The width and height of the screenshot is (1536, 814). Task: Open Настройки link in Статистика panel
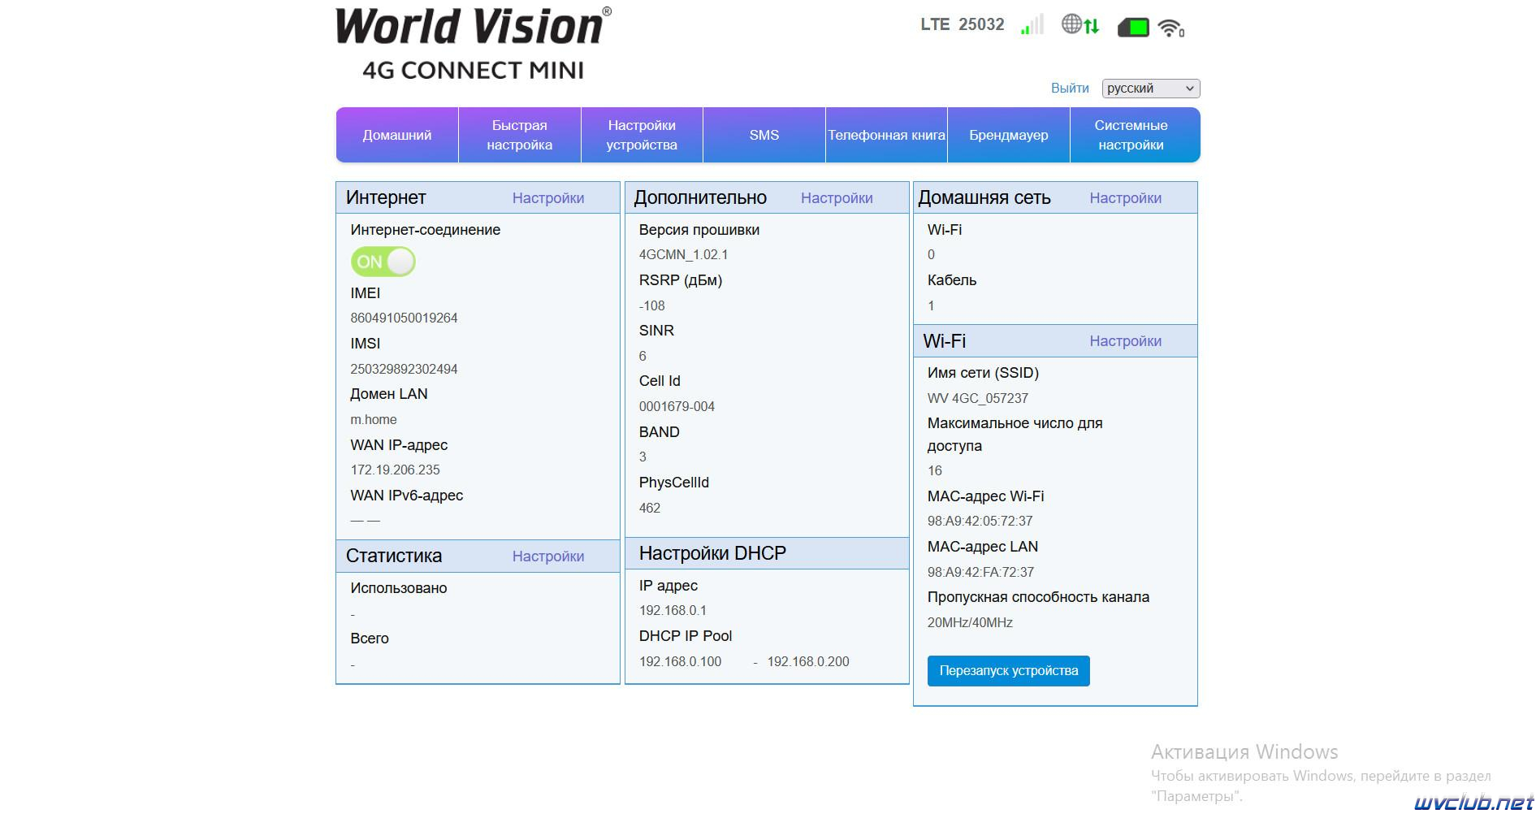pyautogui.click(x=548, y=556)
